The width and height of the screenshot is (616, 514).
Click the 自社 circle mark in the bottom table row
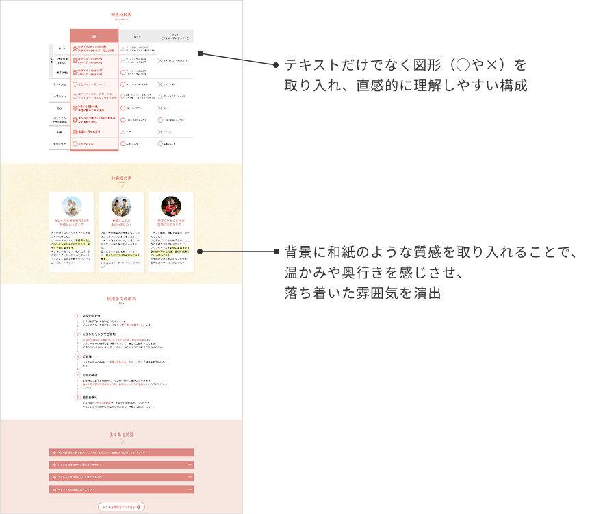(x=75, y=143)
